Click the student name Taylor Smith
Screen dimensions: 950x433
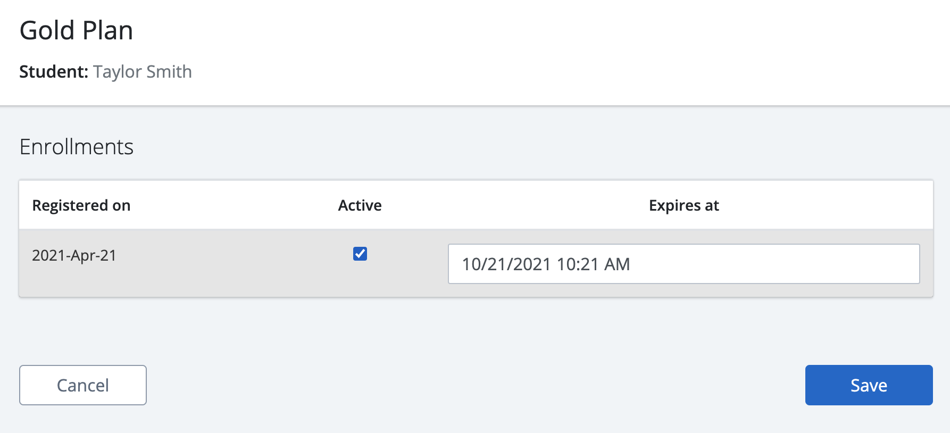pos(143,72)
